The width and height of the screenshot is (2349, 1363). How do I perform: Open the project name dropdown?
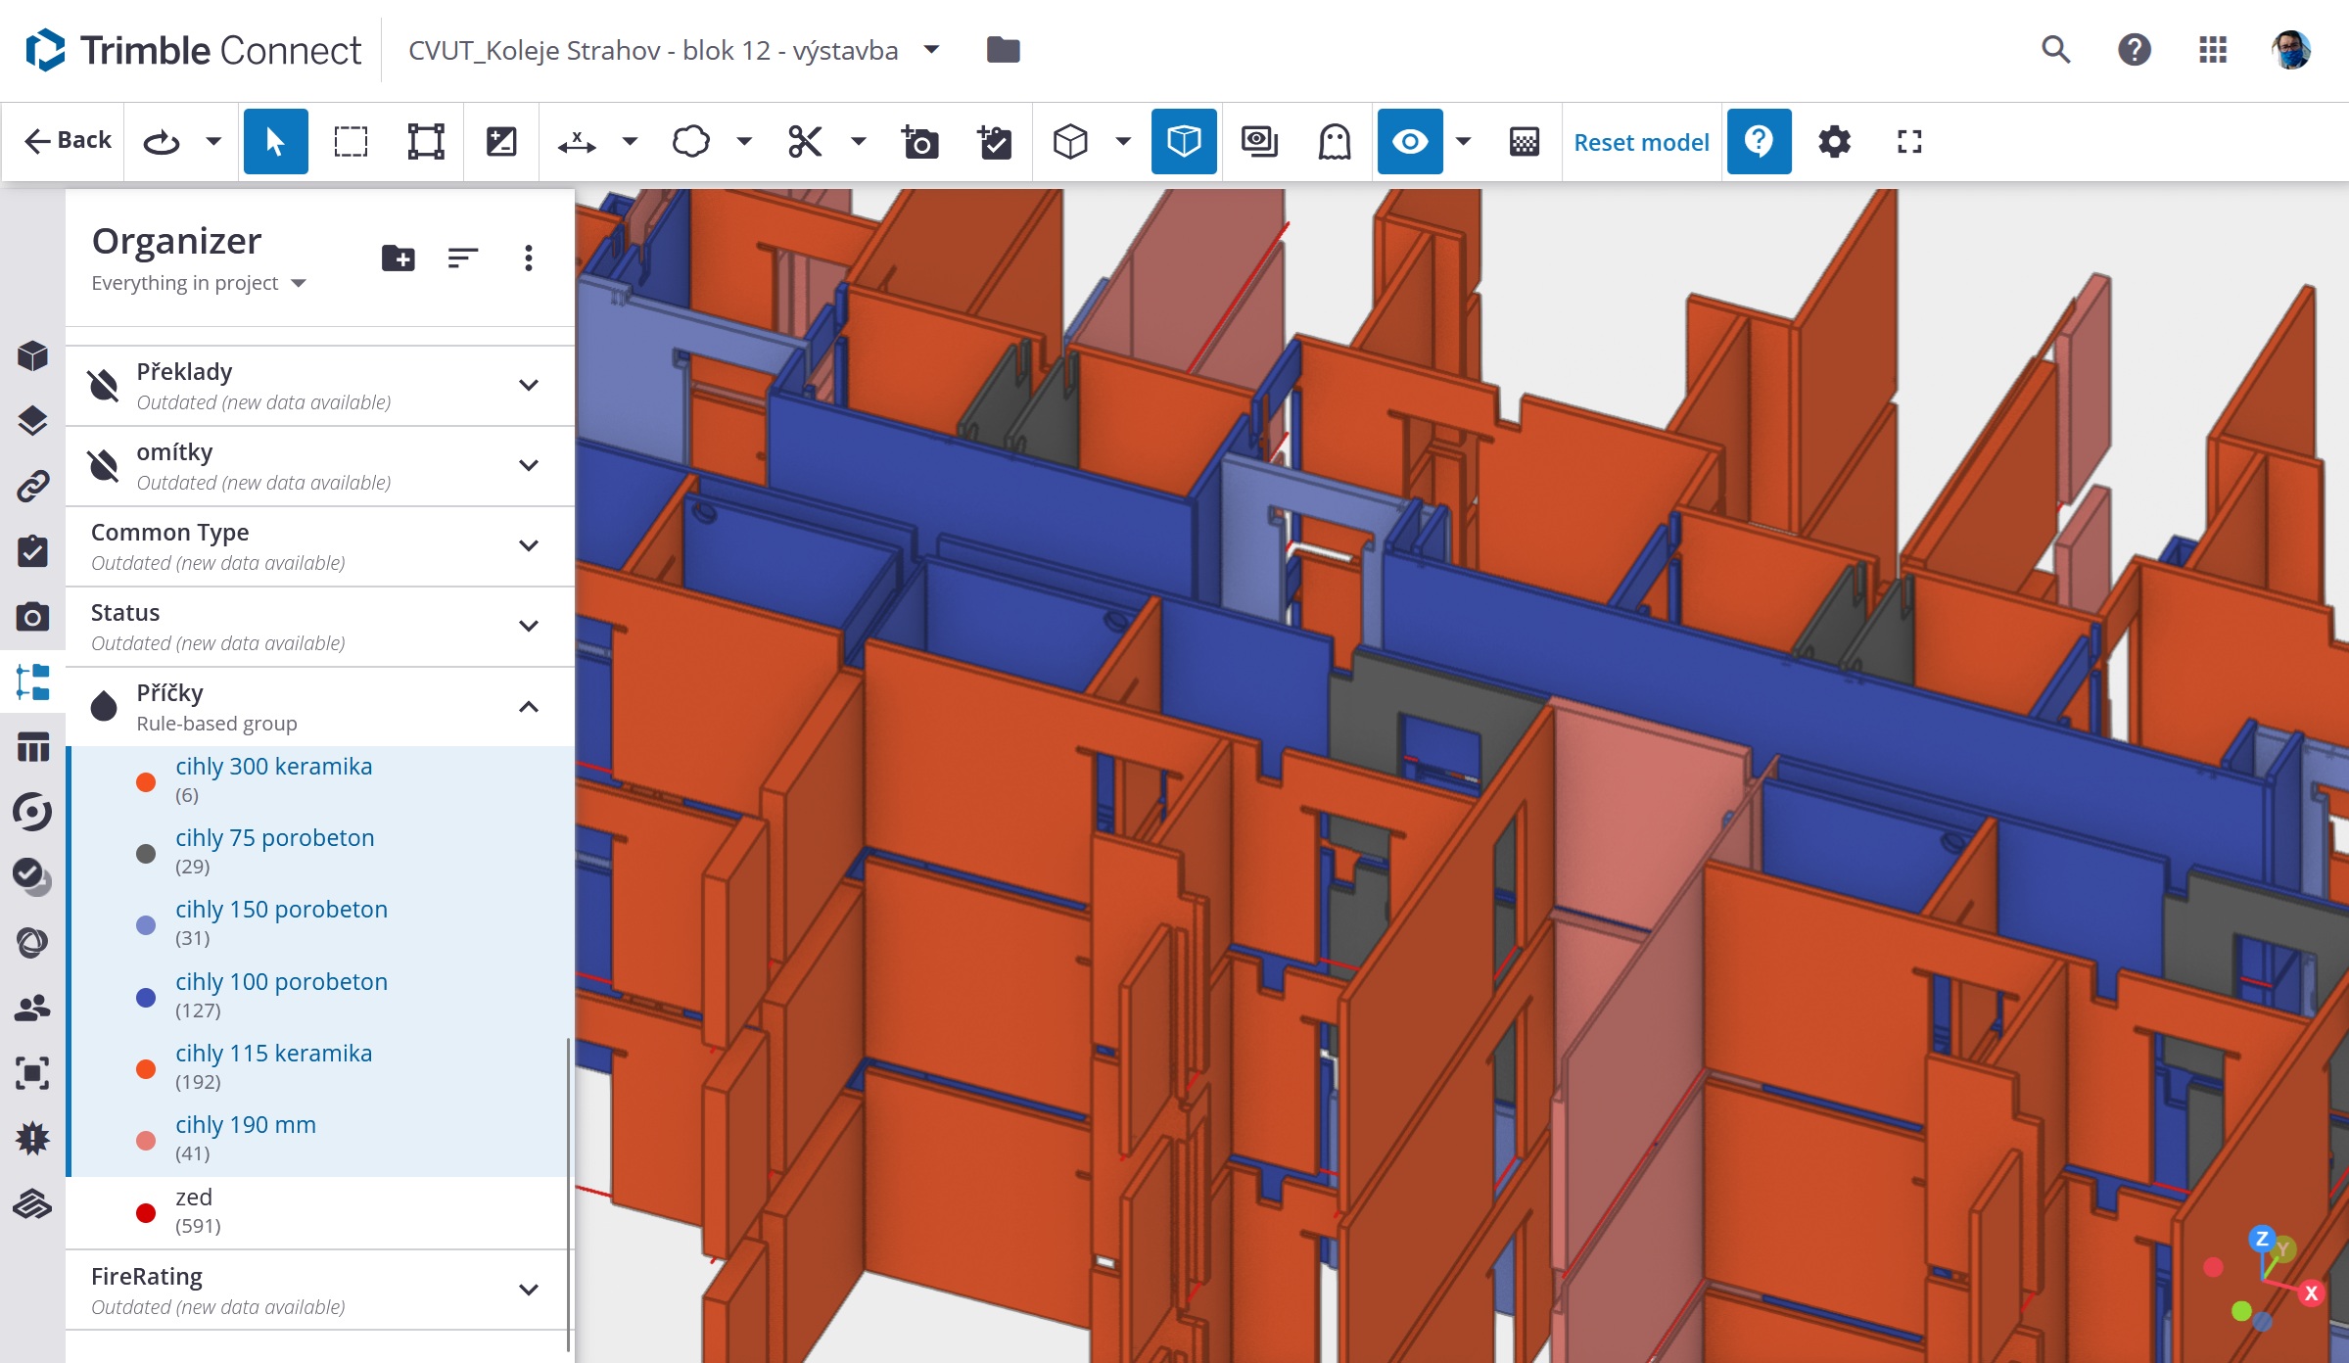(x=932, y=50)
